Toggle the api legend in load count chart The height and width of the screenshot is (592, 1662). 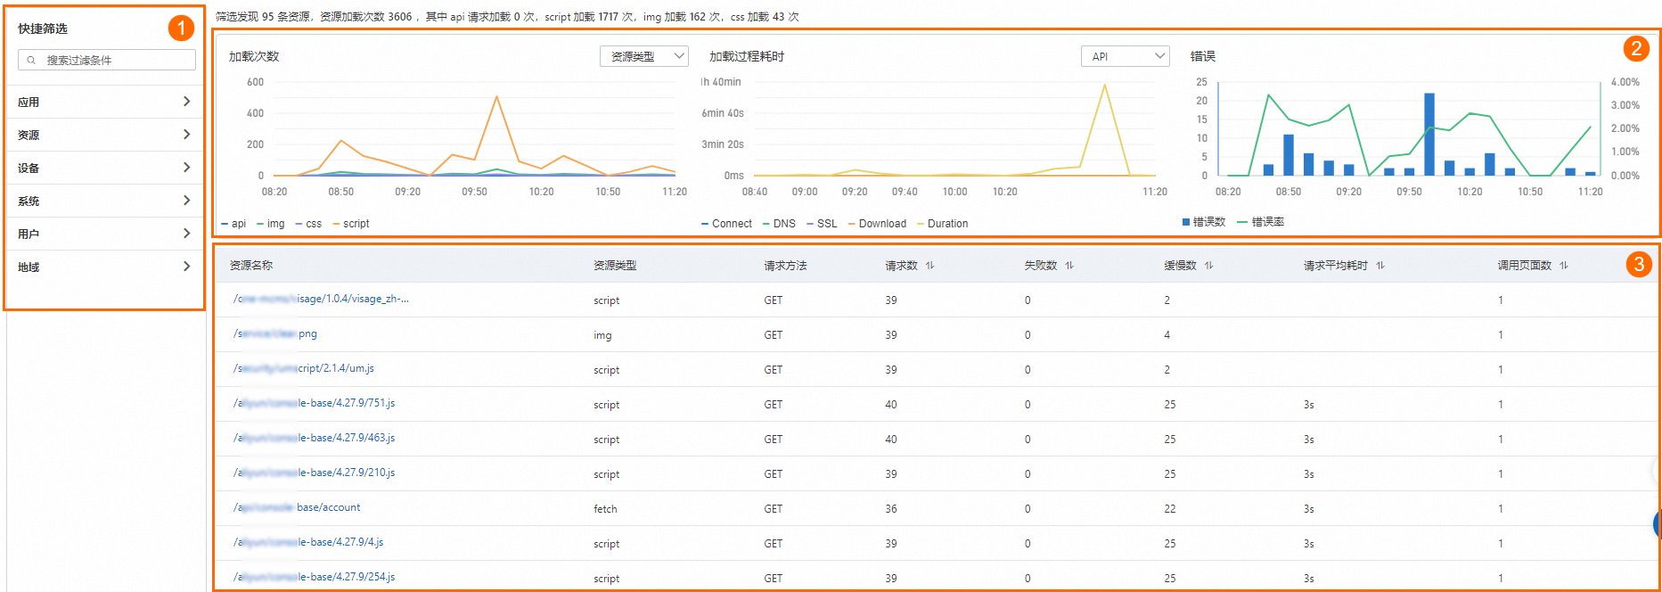[233, 224]
